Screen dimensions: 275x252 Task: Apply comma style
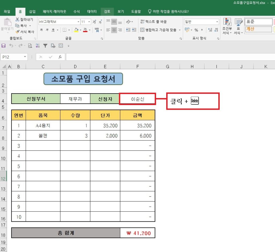pos(202,30)
